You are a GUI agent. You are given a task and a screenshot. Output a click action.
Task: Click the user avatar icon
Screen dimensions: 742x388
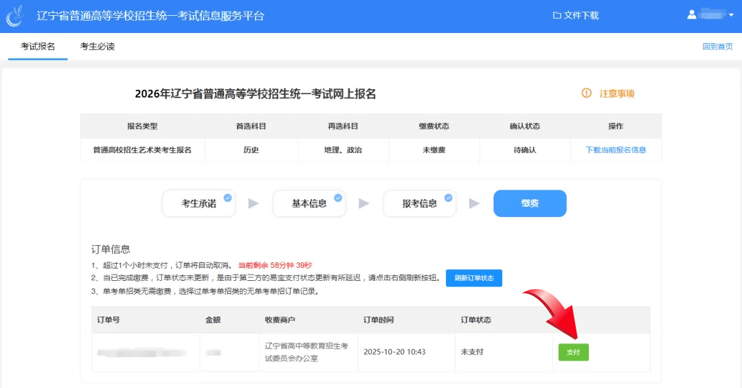(x=692, y=15)
